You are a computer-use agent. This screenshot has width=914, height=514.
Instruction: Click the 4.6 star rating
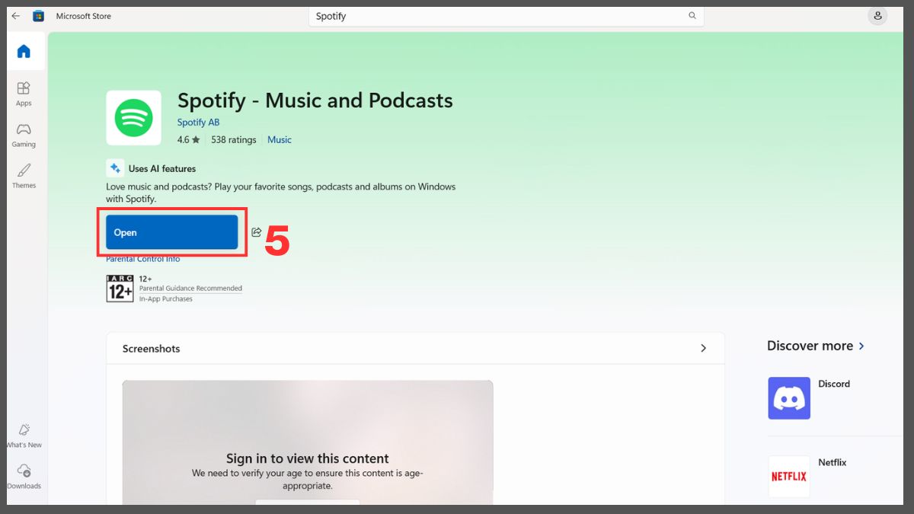(x=188, y=140)
